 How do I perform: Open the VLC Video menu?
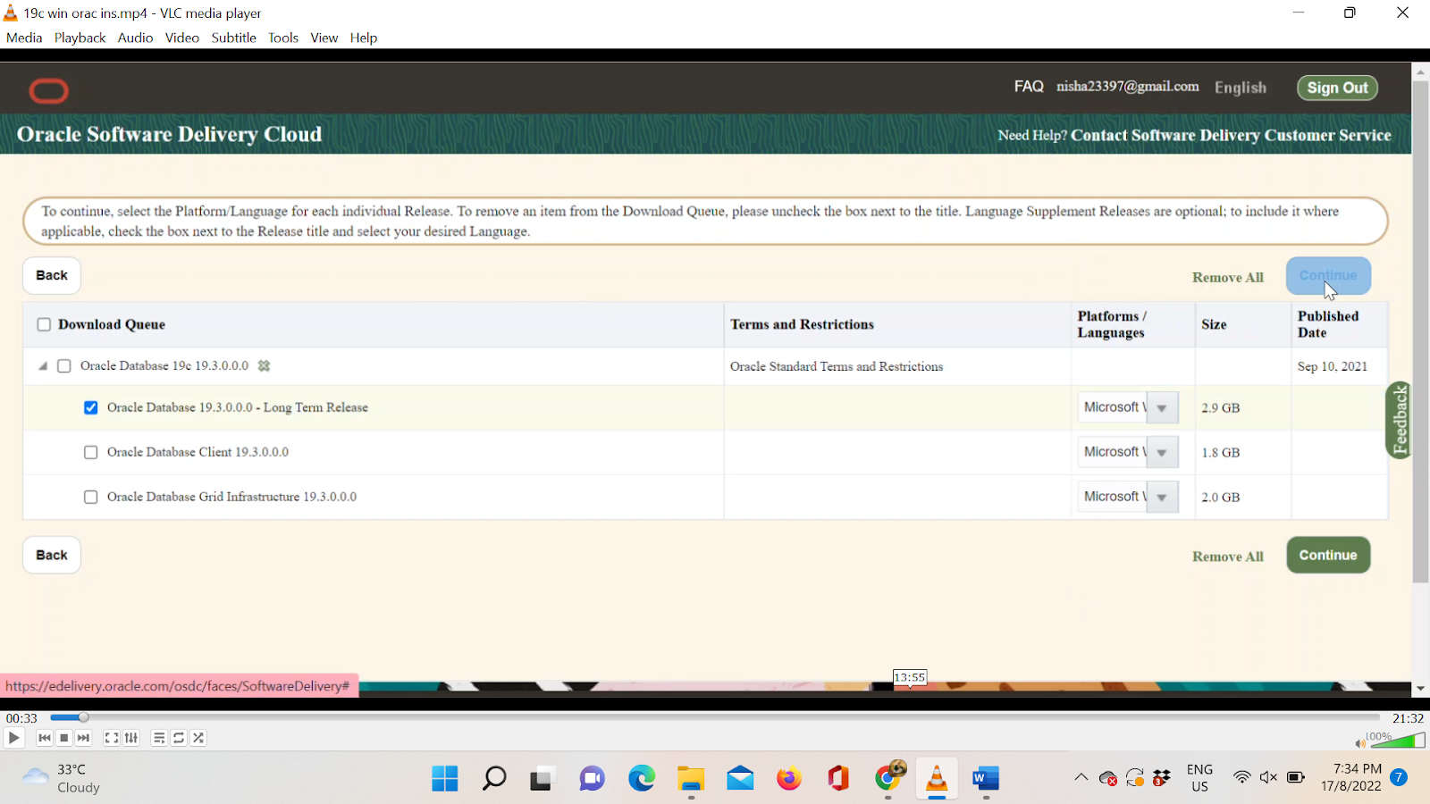(x=181, y=38)
